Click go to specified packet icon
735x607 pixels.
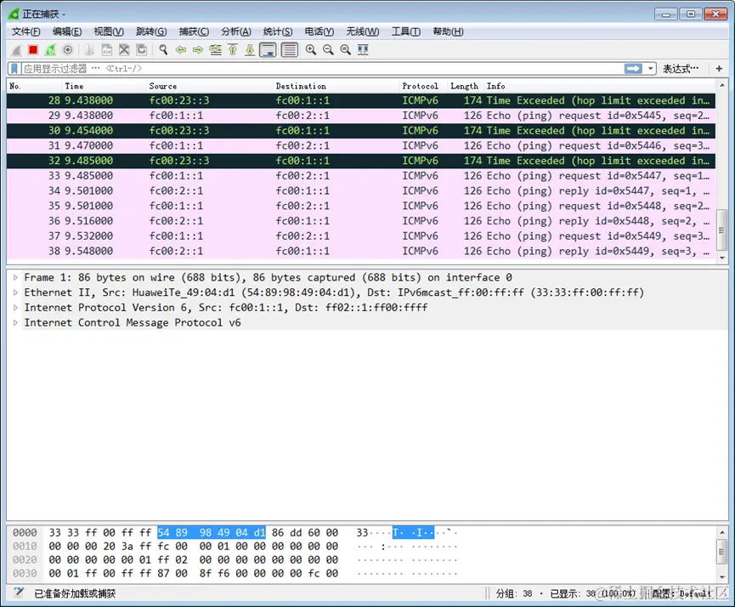click(216, 49)
